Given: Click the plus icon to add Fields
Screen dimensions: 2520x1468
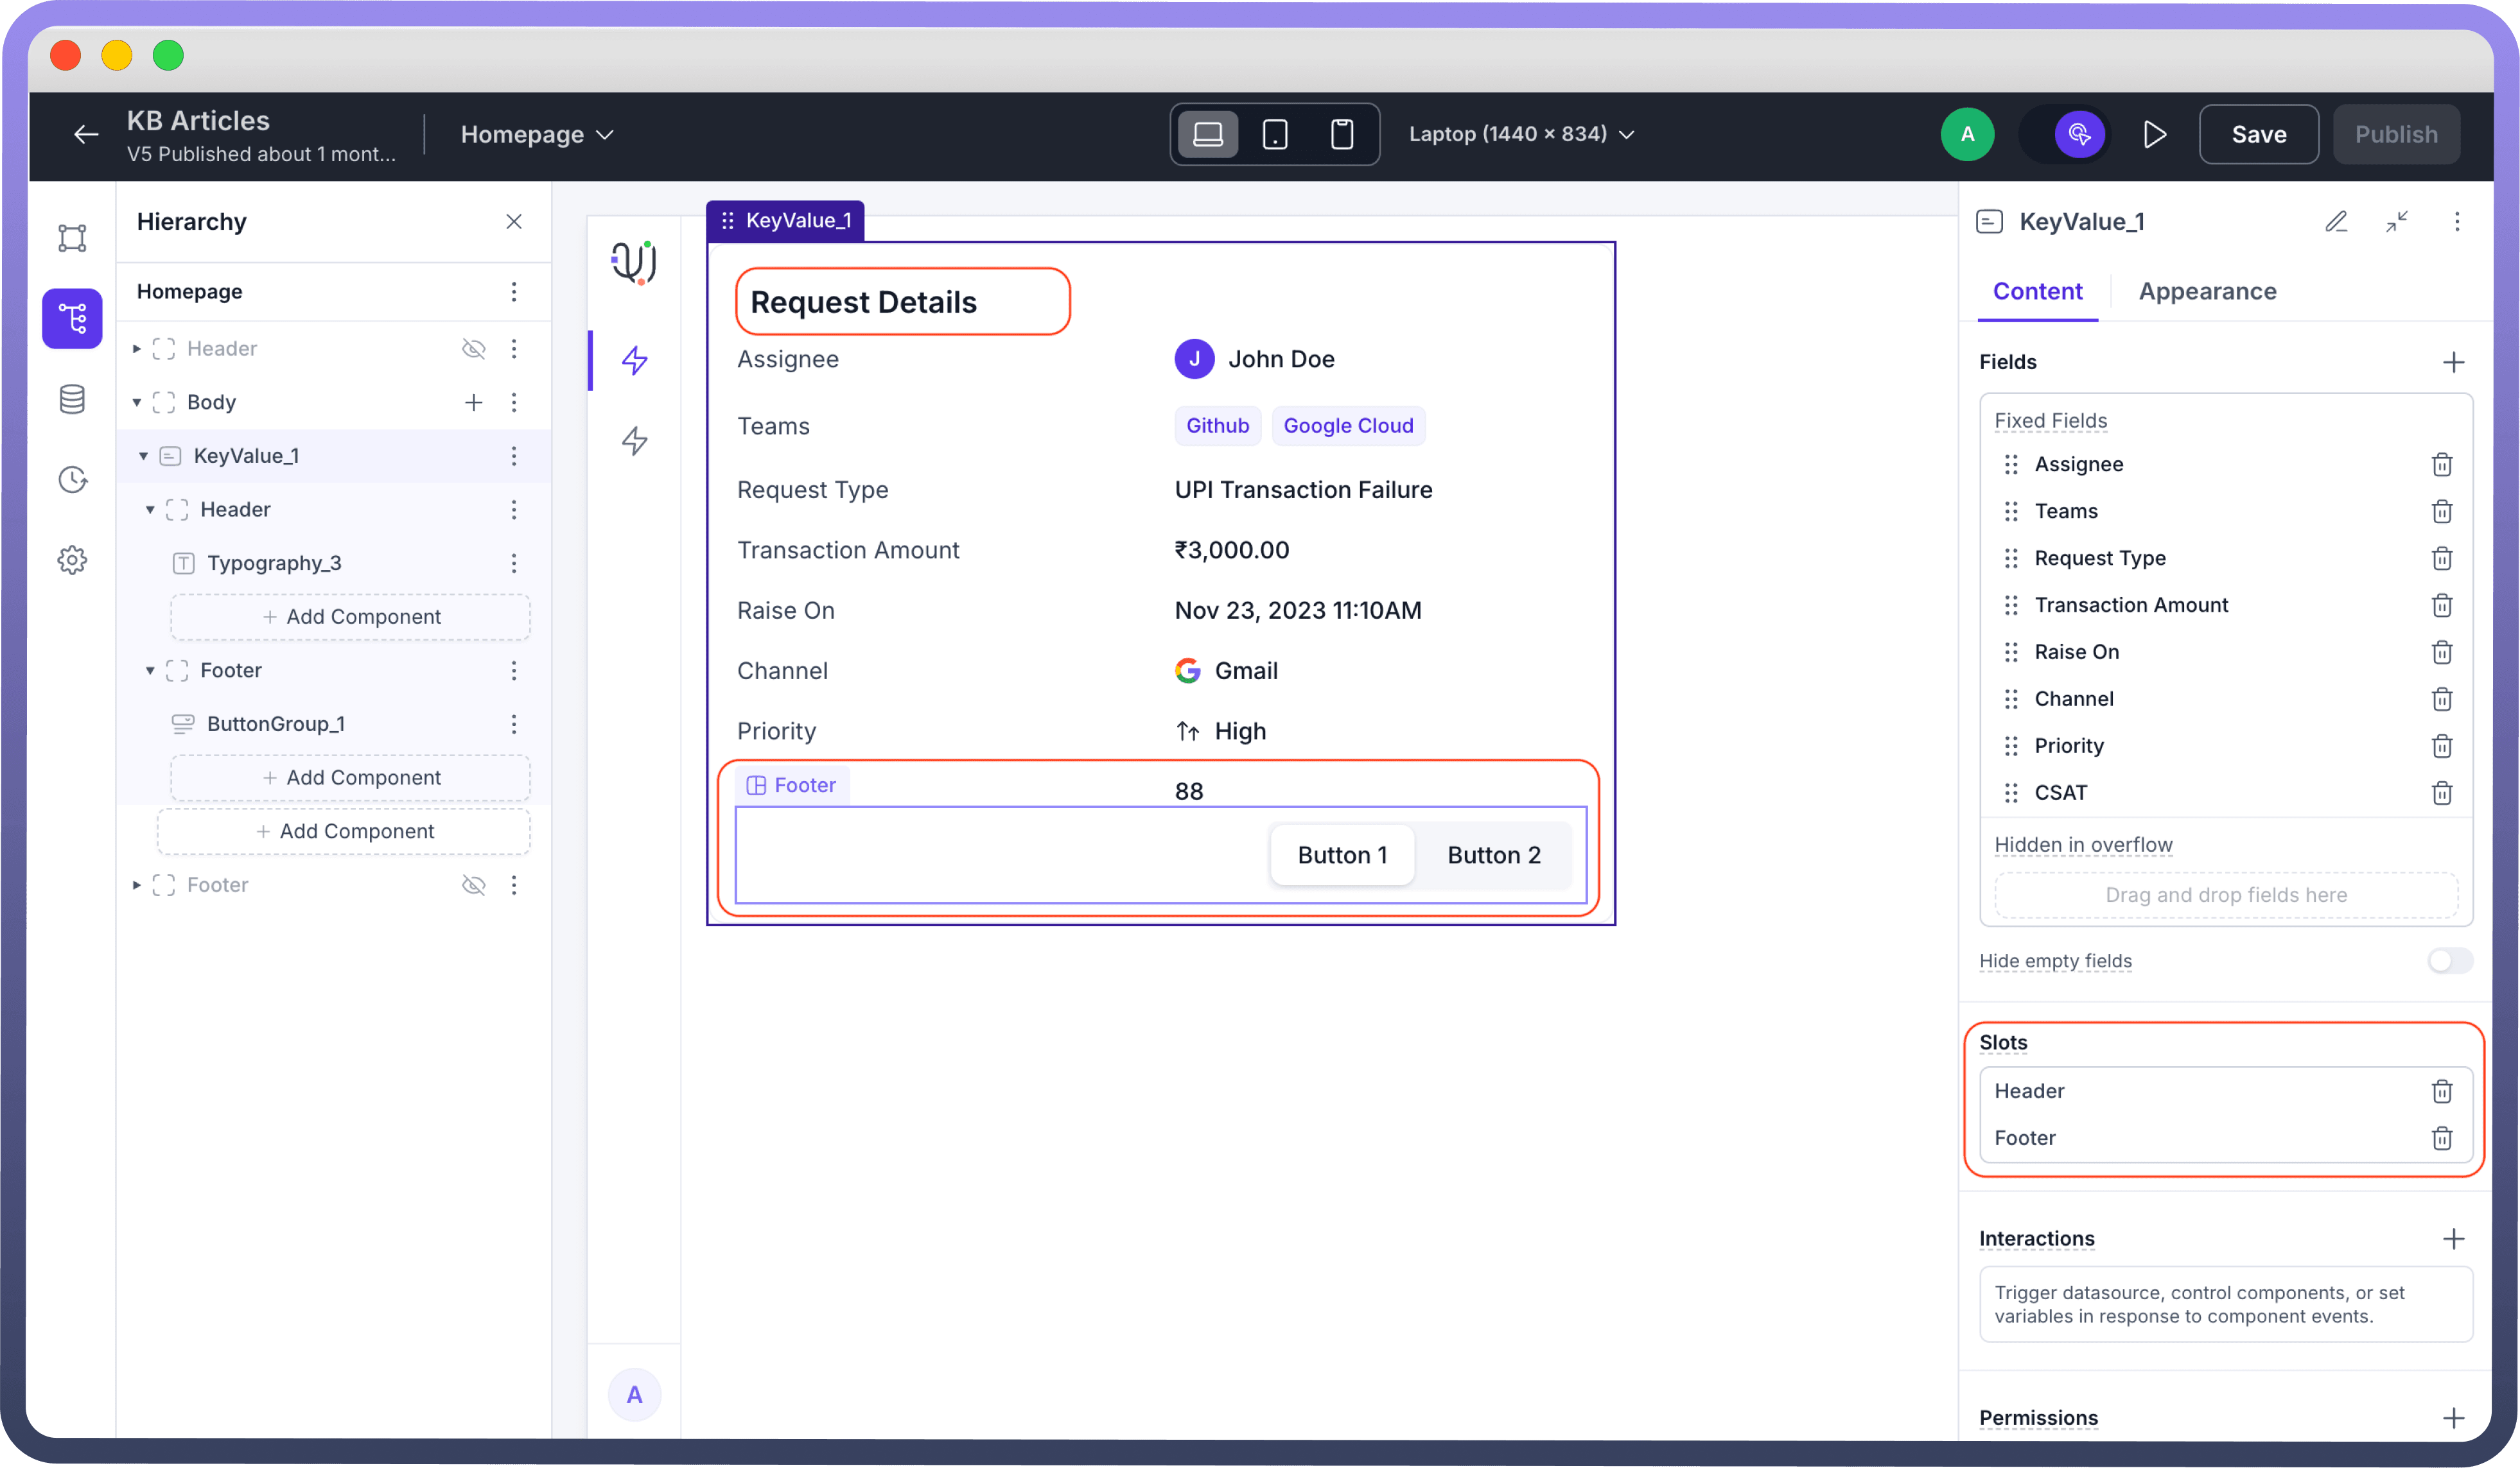Looking at the screenshot, I should click(x=2453, y=363).
